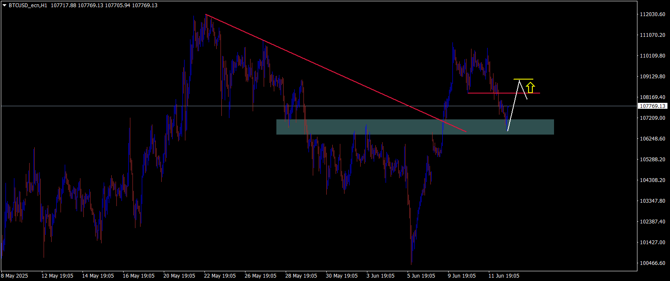The height and width of the screenshot is (281, 670).
Task: Click the 104308.20 price scale label
Action: (652, 180)
